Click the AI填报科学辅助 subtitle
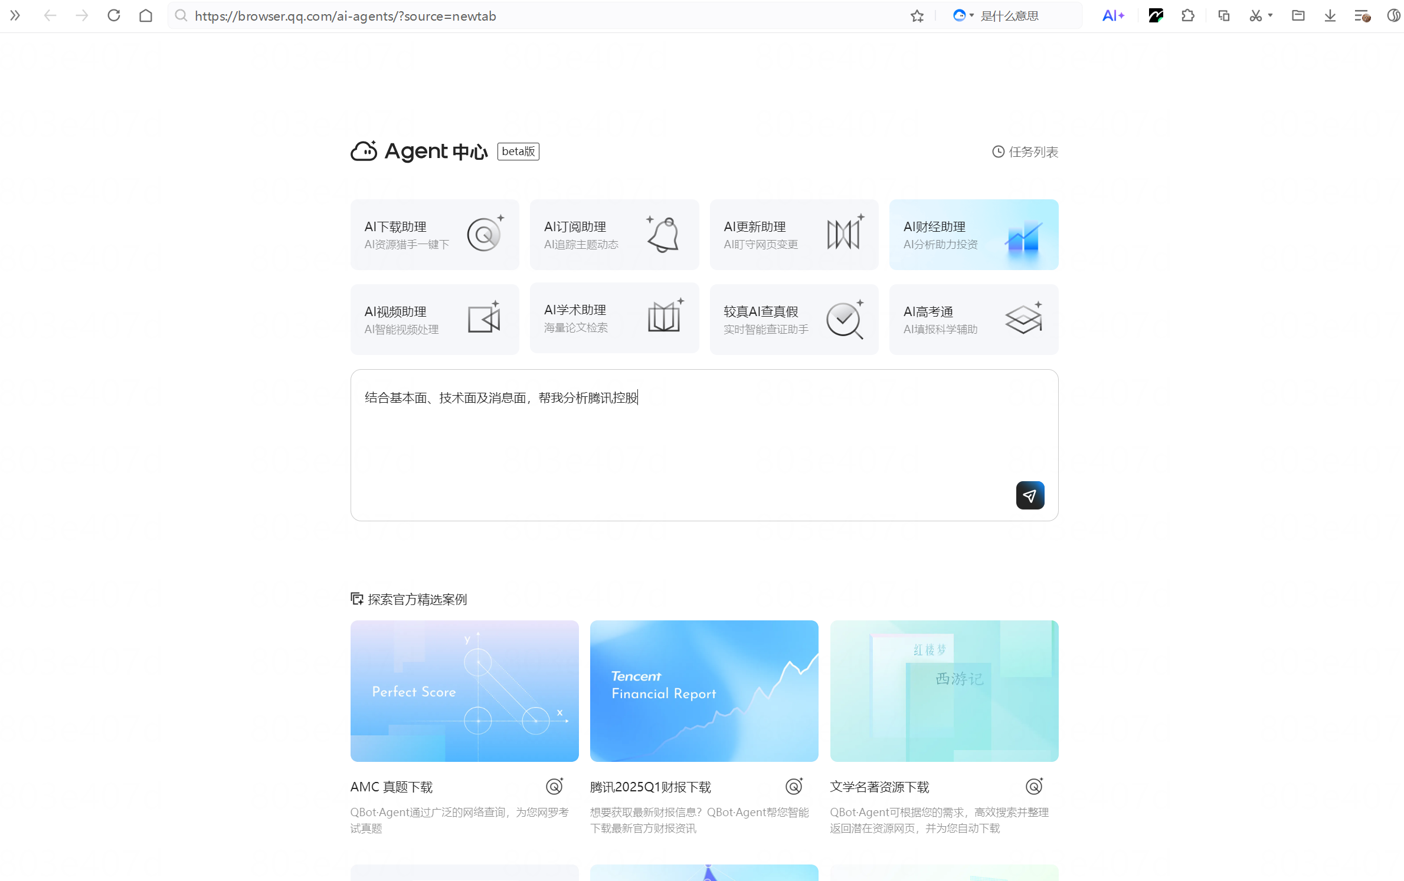The image size is (1404, 881). (941, 329)
